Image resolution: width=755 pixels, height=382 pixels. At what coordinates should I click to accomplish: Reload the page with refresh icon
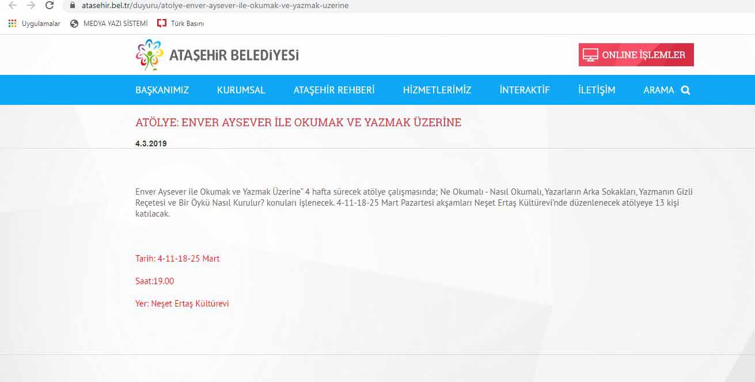pyautogui.click(x=50, y=5)
